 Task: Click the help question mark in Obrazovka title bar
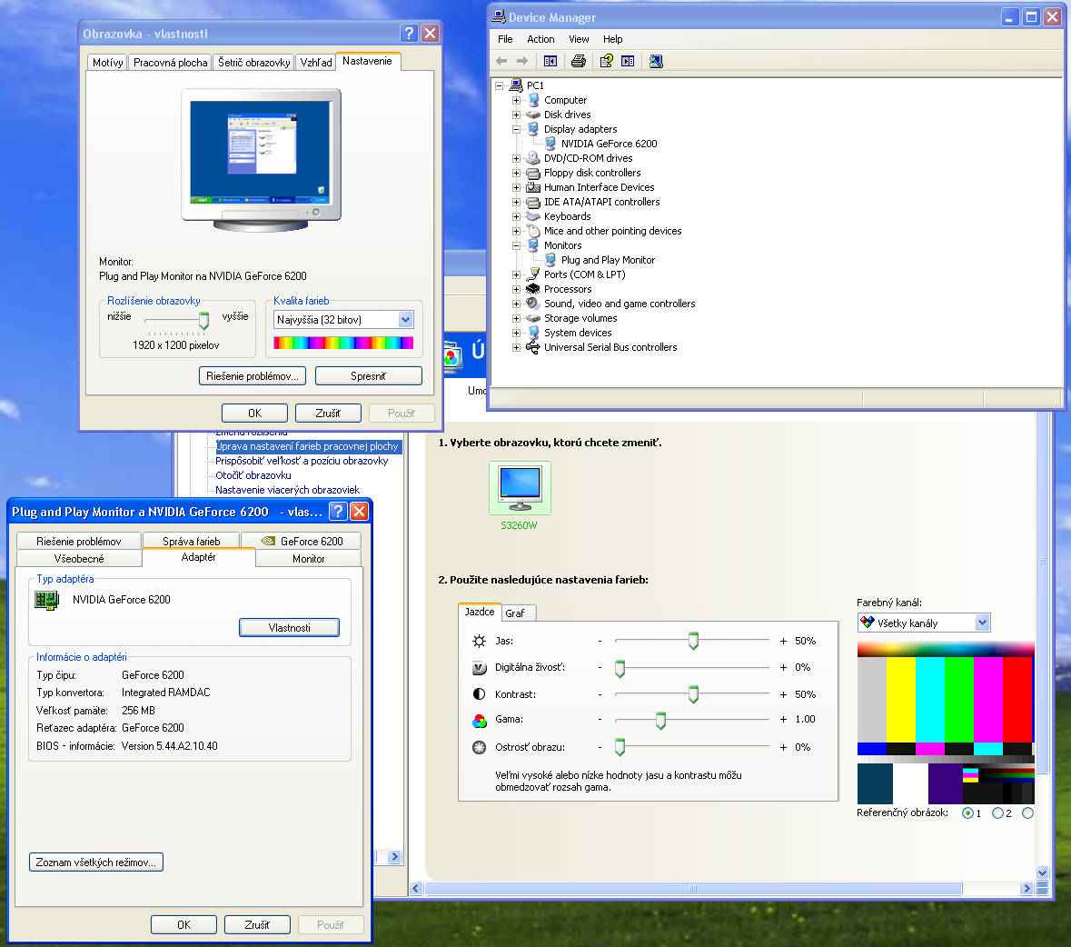tap(409, 34)
